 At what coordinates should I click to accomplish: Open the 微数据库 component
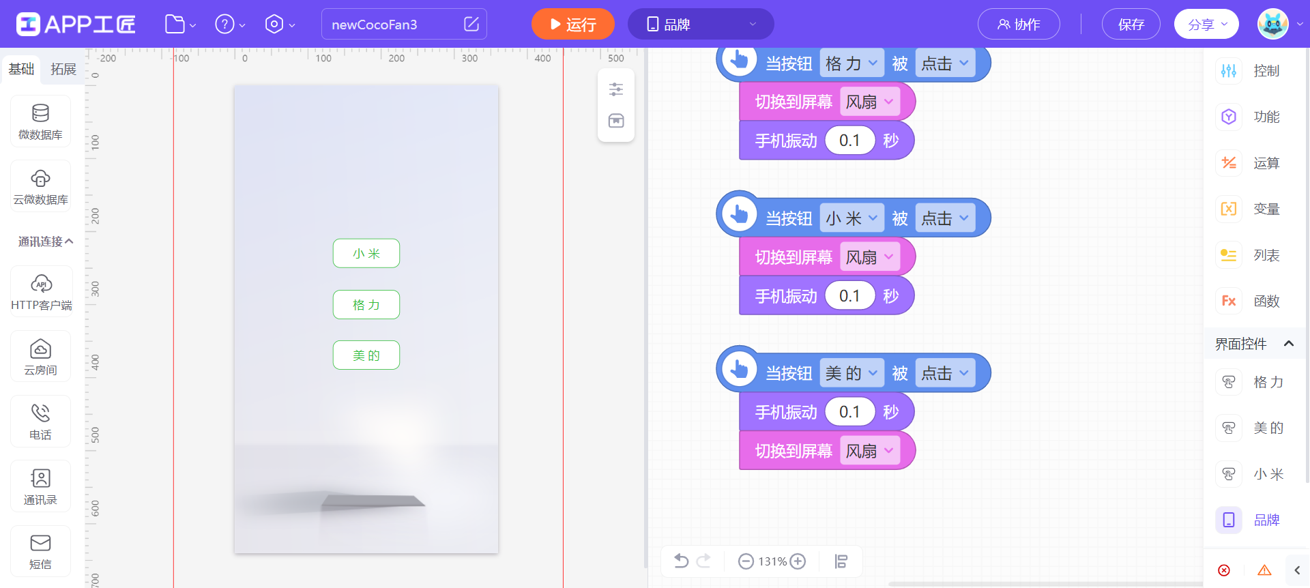point(41,121)
